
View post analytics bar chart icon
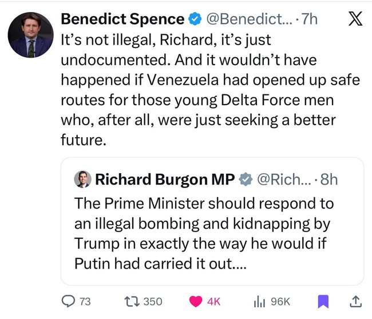click(x=259, y=301)
